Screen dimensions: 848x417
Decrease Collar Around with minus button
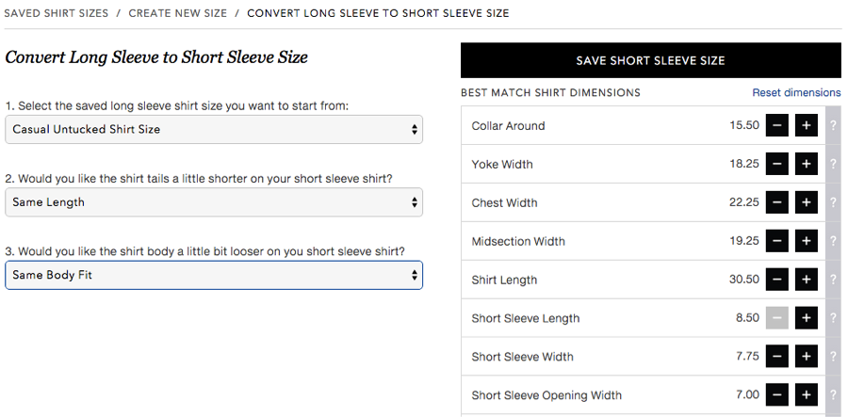[776, 125]
